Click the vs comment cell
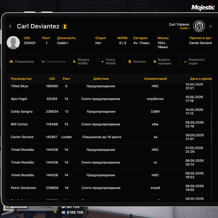Viewport: 218px width, 218px height. tap(155, 163)
